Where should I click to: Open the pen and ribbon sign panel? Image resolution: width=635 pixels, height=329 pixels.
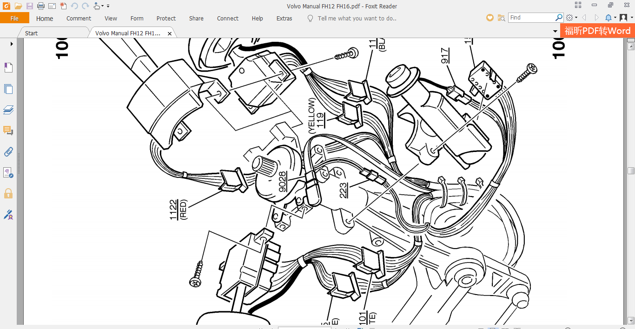coord(8,214)
